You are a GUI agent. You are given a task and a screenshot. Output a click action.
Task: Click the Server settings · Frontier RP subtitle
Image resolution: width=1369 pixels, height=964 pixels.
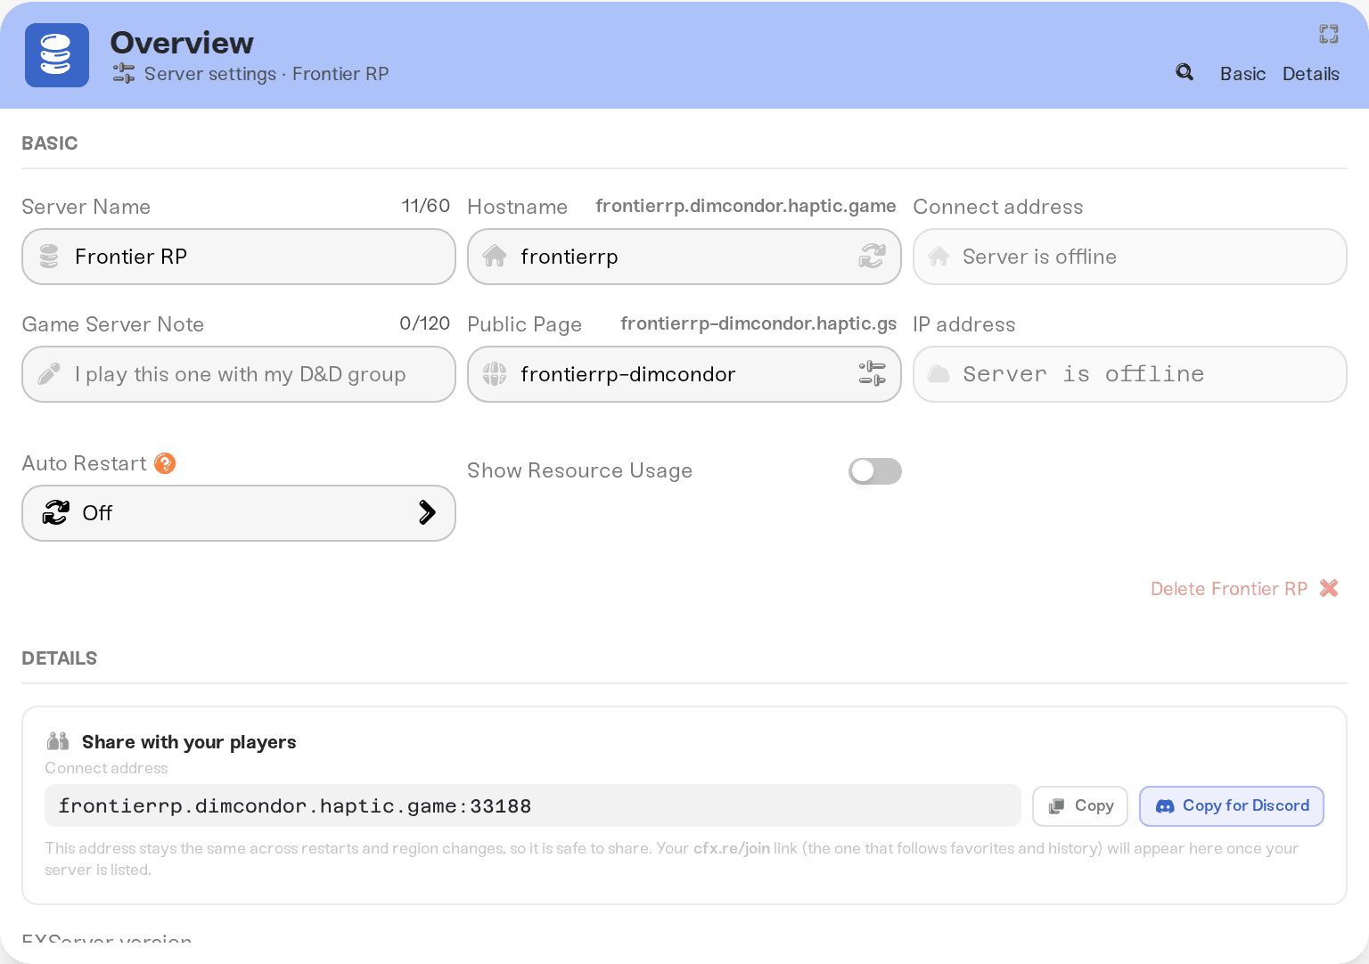click(x=266, y=74)
